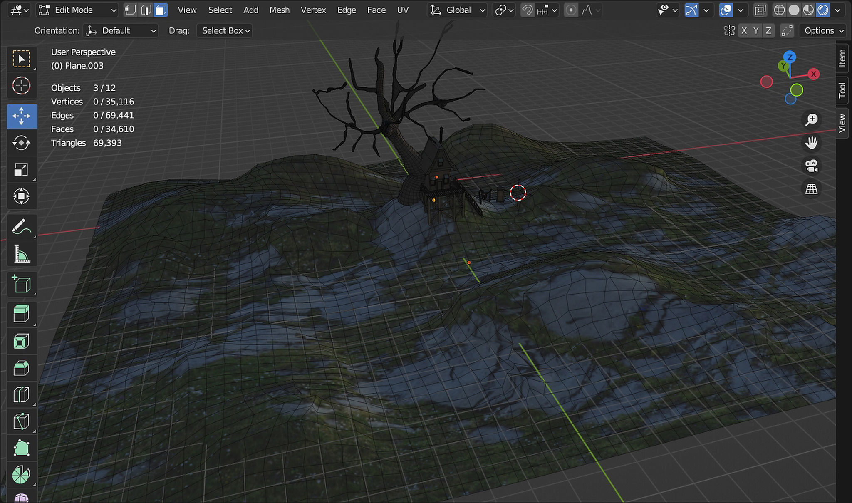Toggle camera view with camera icon
Image resolution: width=852 pixels, height=503 pixels.
pyautogui.click(x=811, y=166)
